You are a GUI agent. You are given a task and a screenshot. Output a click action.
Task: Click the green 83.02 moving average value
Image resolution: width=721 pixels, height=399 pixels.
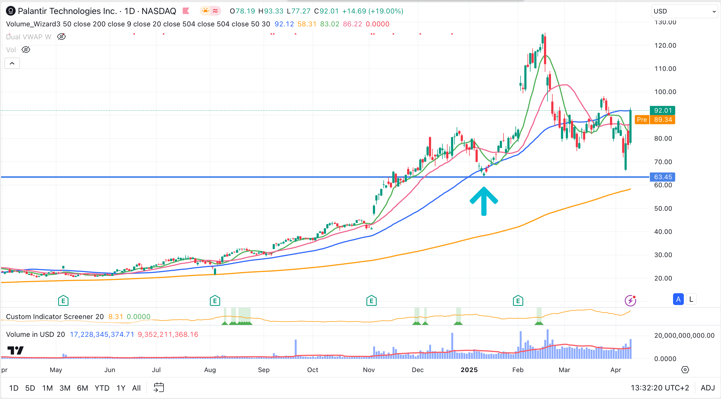pos(330,24)
